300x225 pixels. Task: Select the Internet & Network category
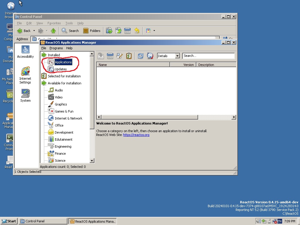point(69,118)
